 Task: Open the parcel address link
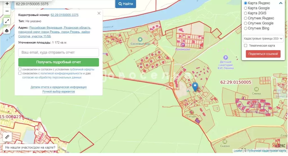tap(55, 32)
